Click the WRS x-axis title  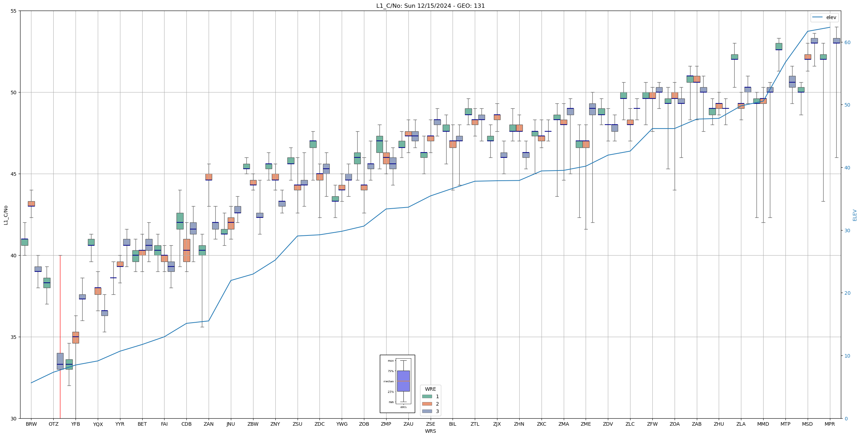(430, 431)
